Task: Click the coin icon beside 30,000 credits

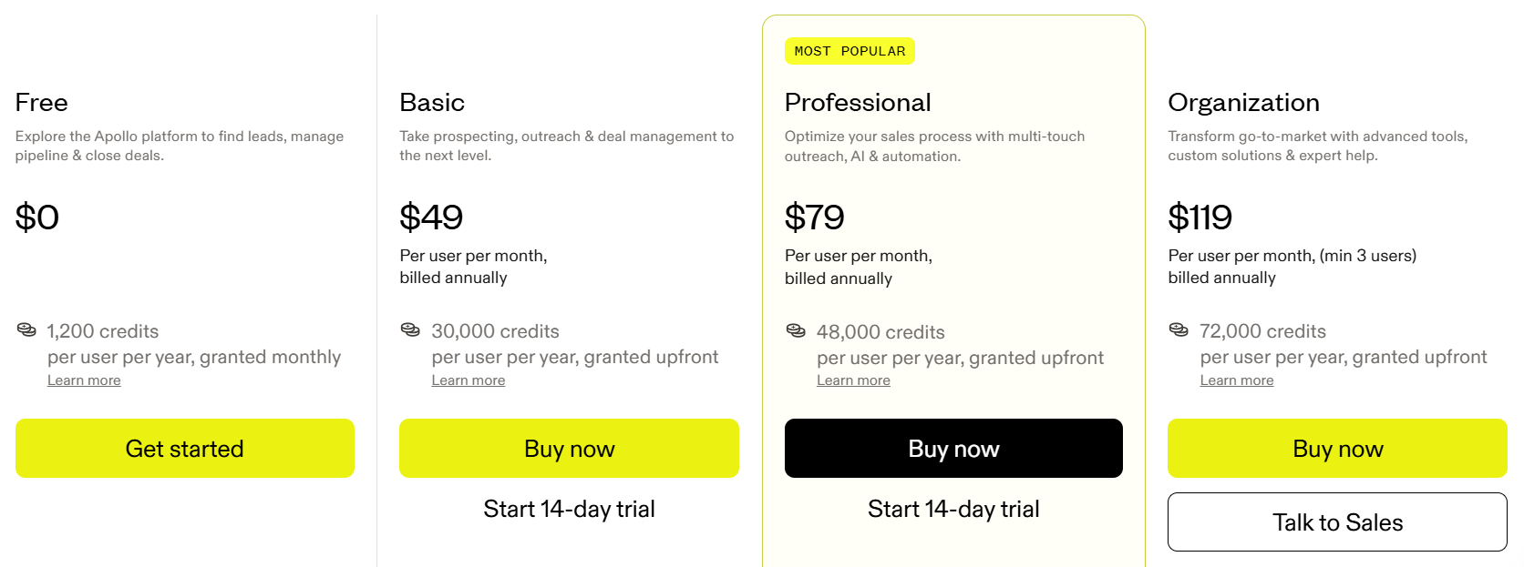Action: pos(408,329)
